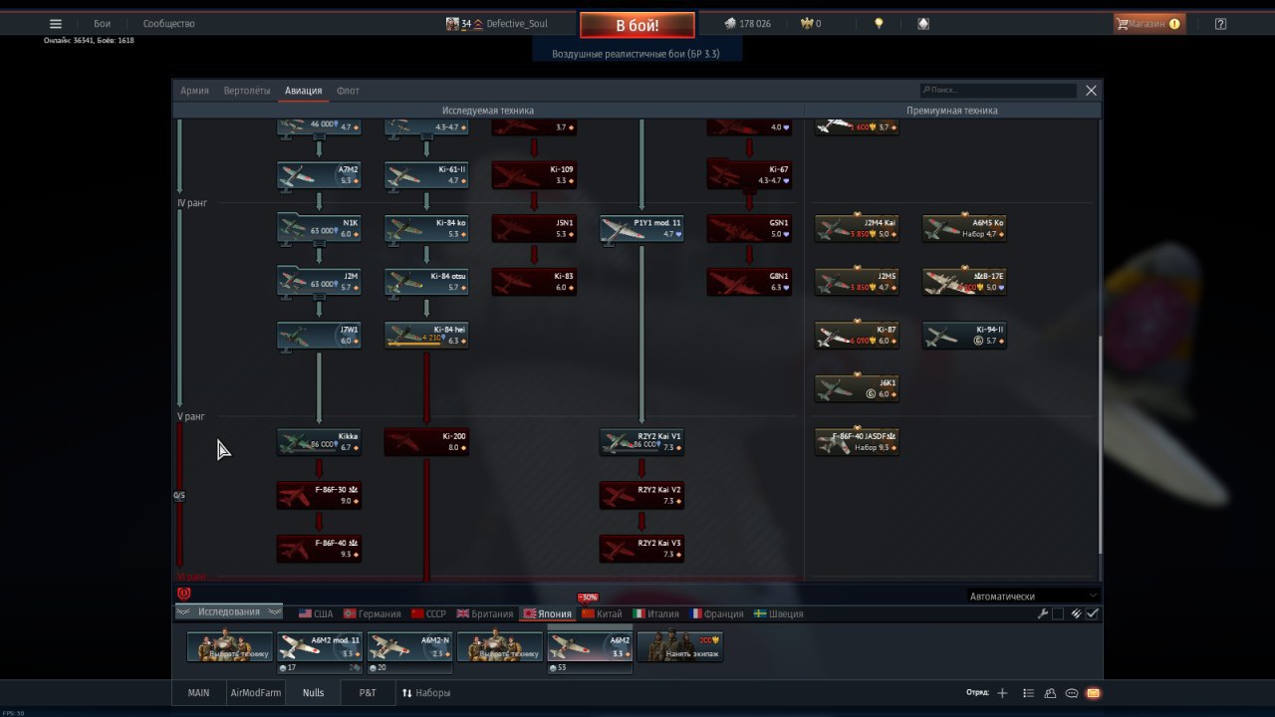This screenshot has height=717, width=1275.
Task: Select the premium B-17E bomber
Action: point(964,282)
